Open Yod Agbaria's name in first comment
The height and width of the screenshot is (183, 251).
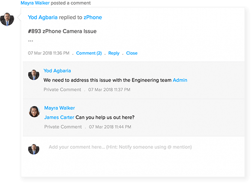tap(57, 71)
